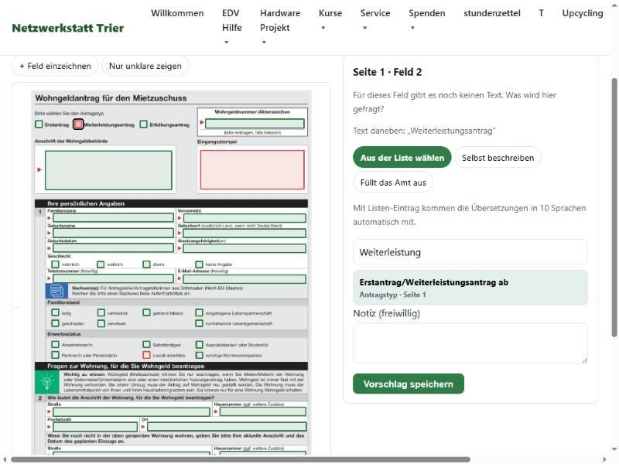Image resolution: width=619 pixels, height=464 pixels.
Task: Switch to Selbst beschreiben
Action: [498, 158]
